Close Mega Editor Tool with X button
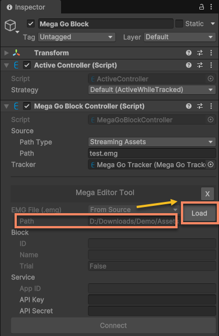 (207, 194)
